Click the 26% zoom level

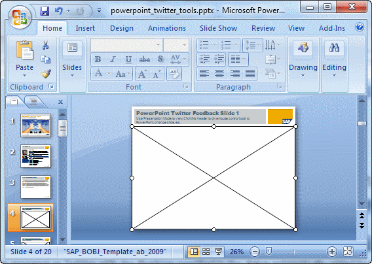tap(236, 252)
